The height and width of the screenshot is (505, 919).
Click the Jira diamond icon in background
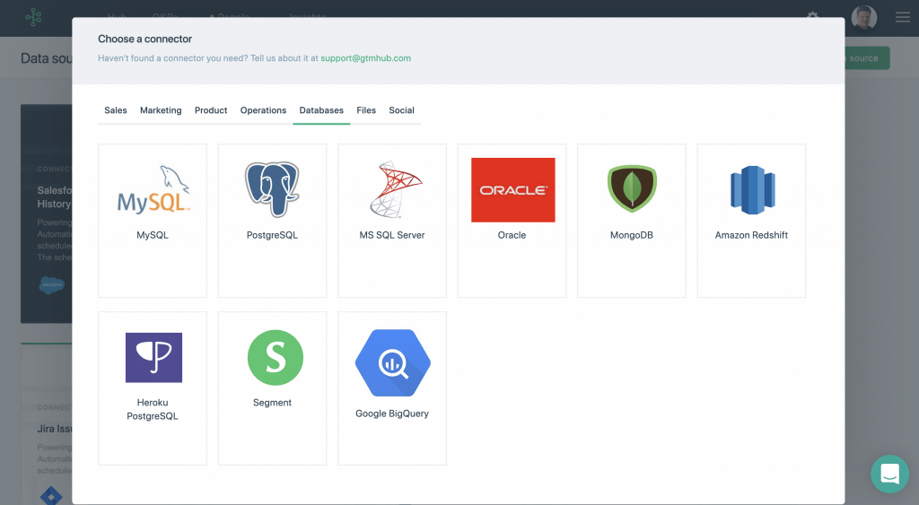(51, 496)
